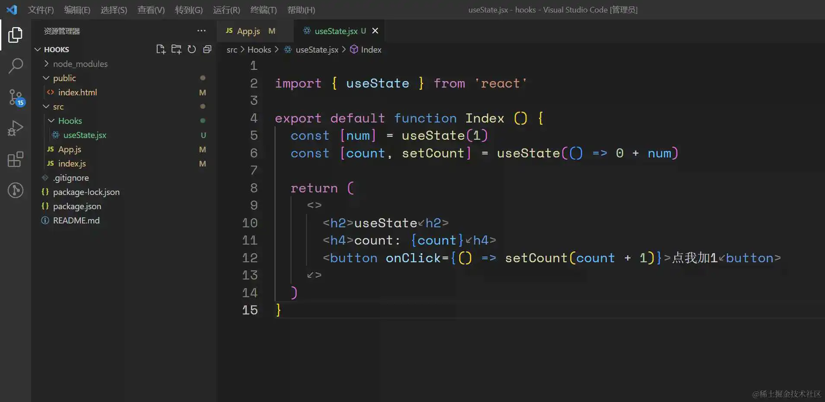Open the Search view icon
The width and height of the screenshot is (825, 402).
pos(16,66)
